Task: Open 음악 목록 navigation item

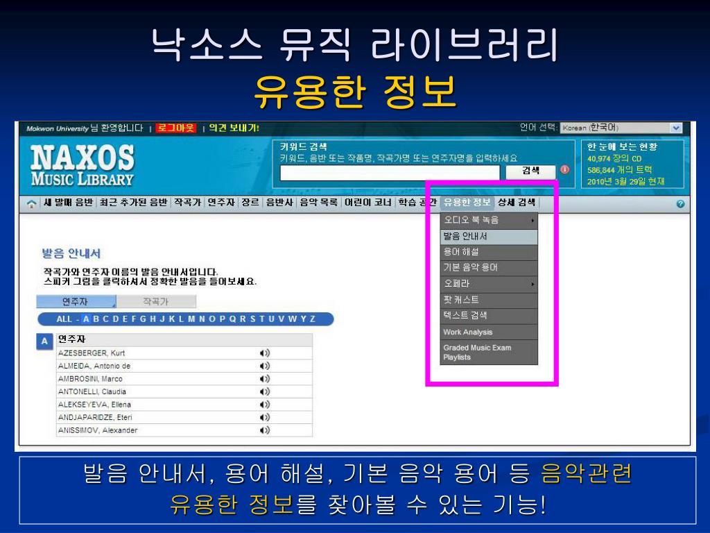Action: (x=319, y=203)
